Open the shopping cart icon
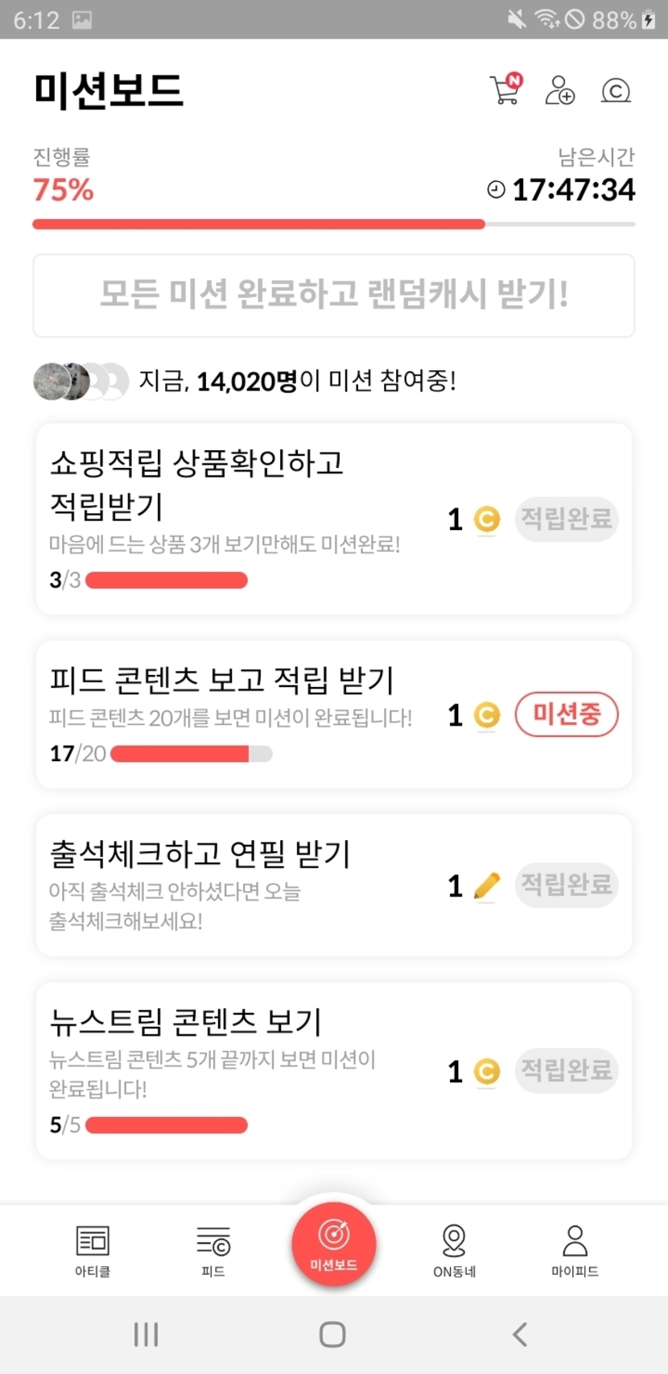The width and height of the screenshot is (668, 1374). click(x=505, y=89)
